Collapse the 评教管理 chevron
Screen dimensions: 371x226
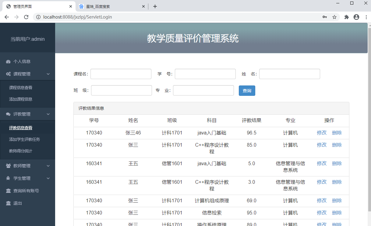(48, 114)
